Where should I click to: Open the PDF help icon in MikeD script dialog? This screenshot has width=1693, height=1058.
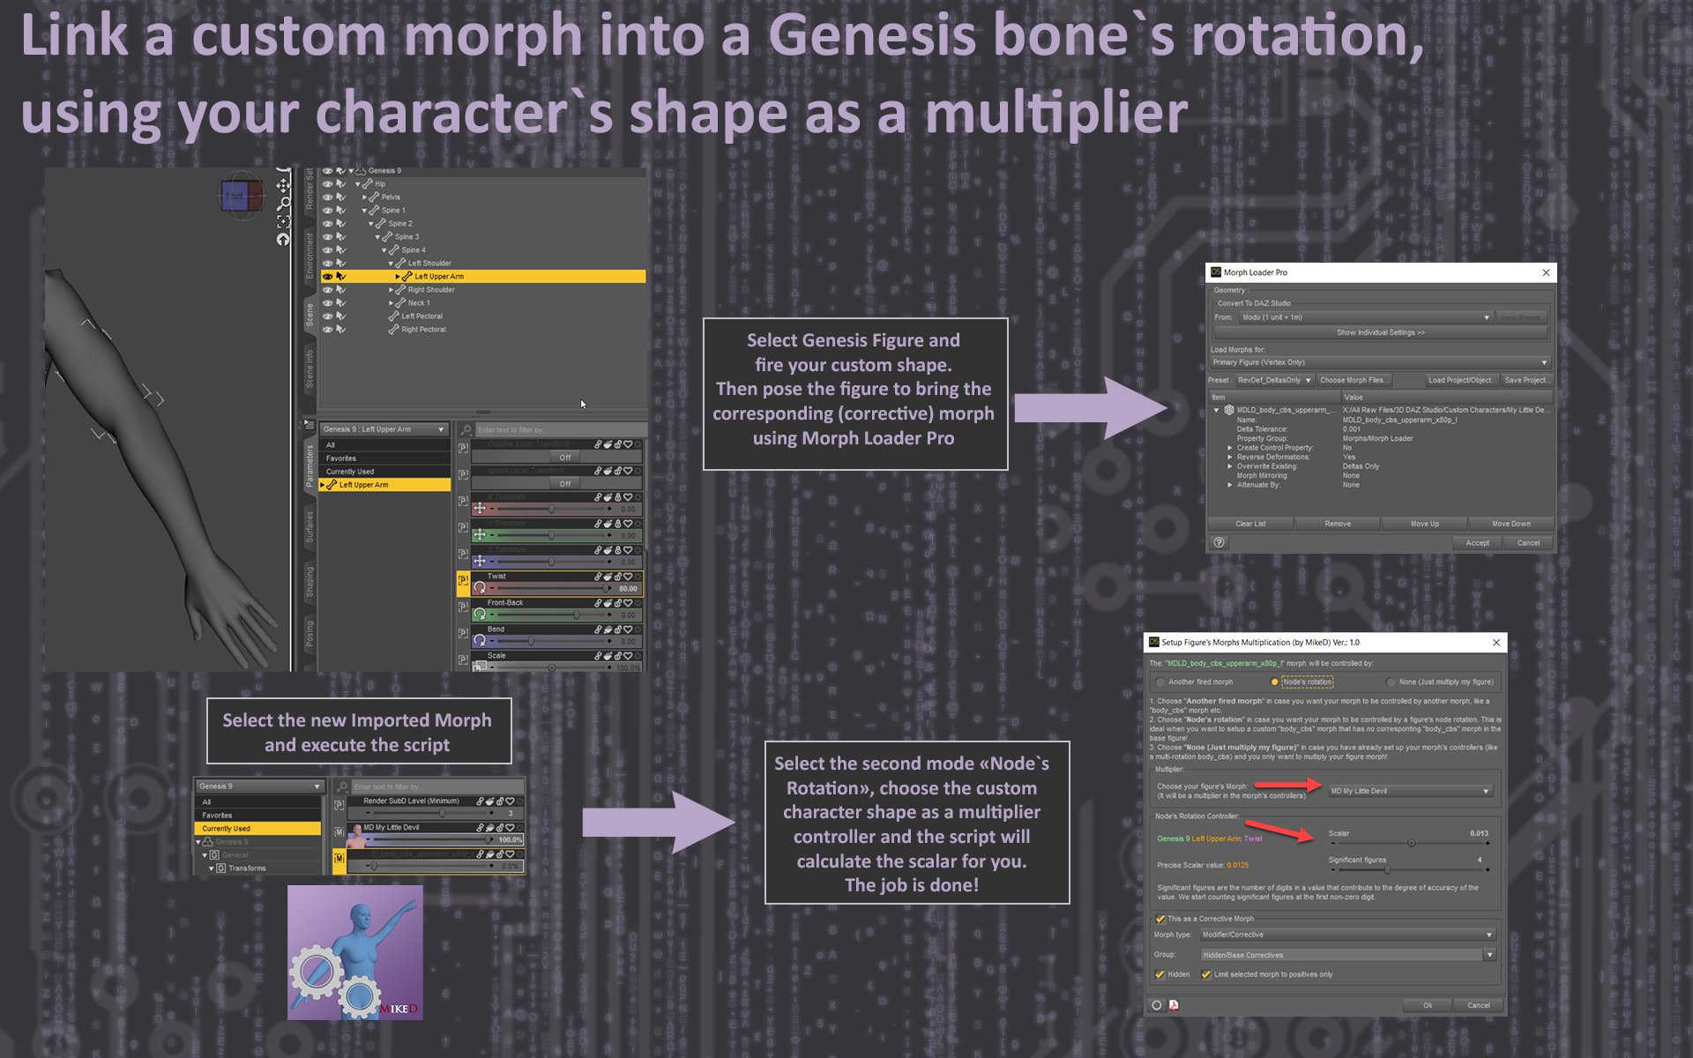pos(1174,1005)
